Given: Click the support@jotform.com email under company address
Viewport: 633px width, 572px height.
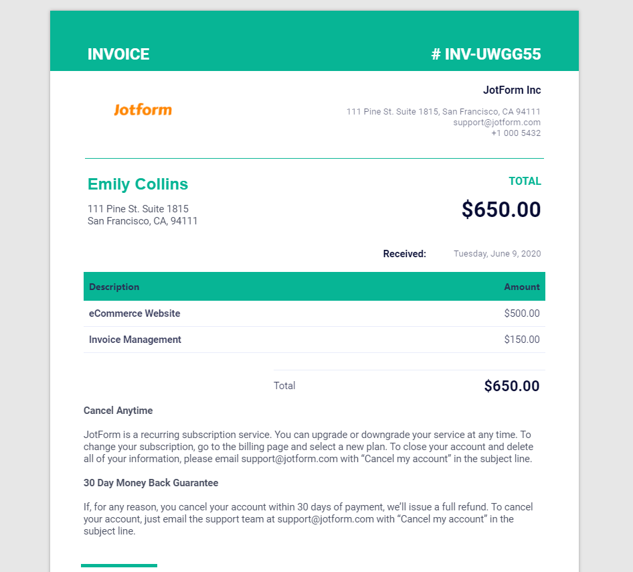Looking at the screenshot, I should [496, 123].
